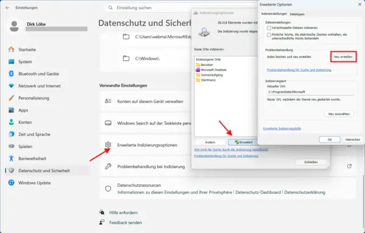
Task: Click the Neu auswählen button
Action: coord(339,114)
